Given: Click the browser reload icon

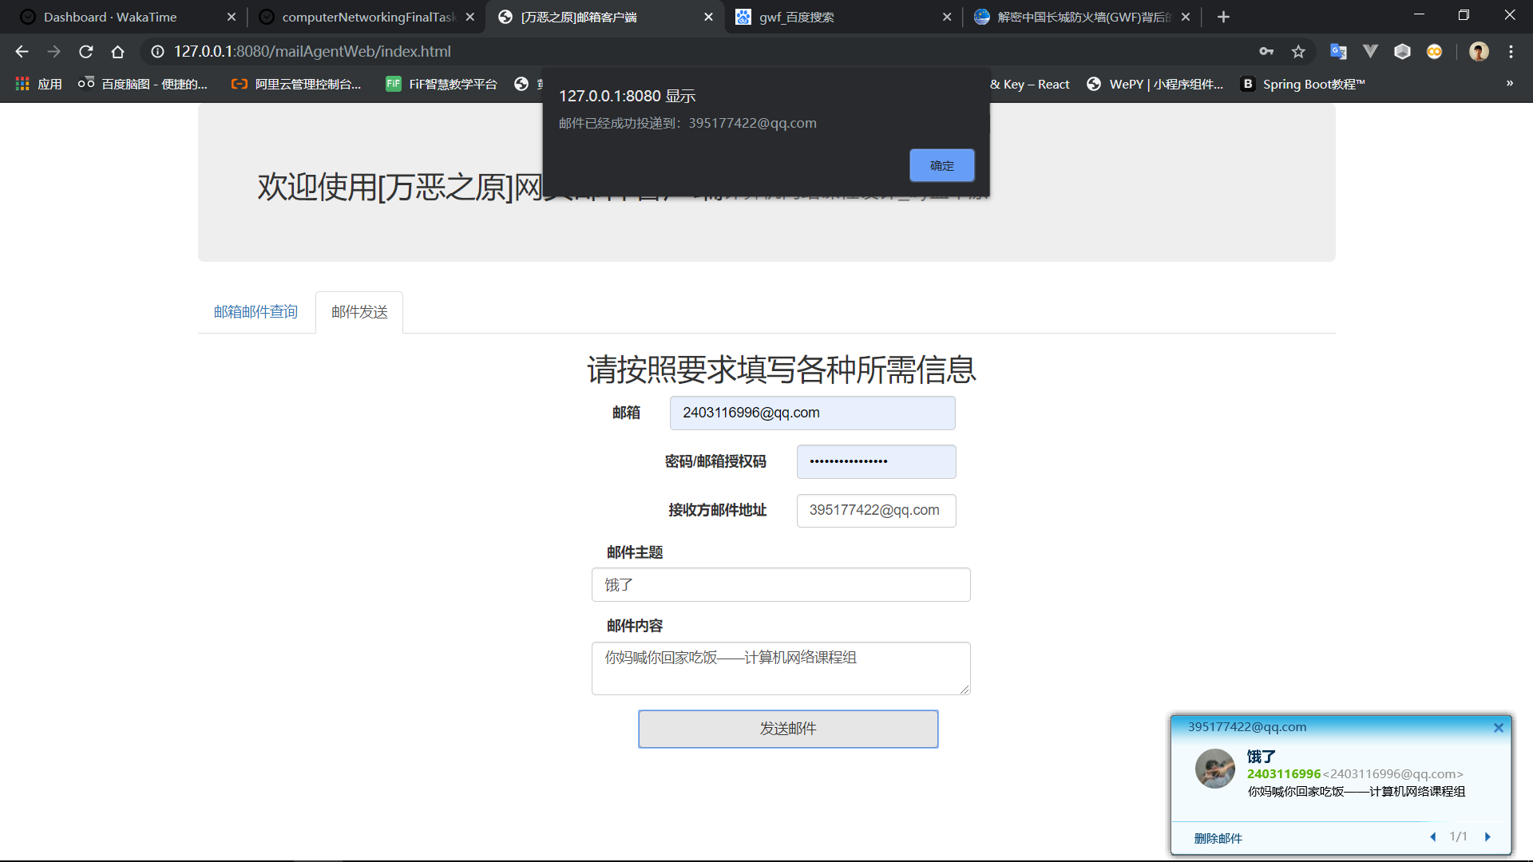Looking at the screenshot, I should pos(85,52).
